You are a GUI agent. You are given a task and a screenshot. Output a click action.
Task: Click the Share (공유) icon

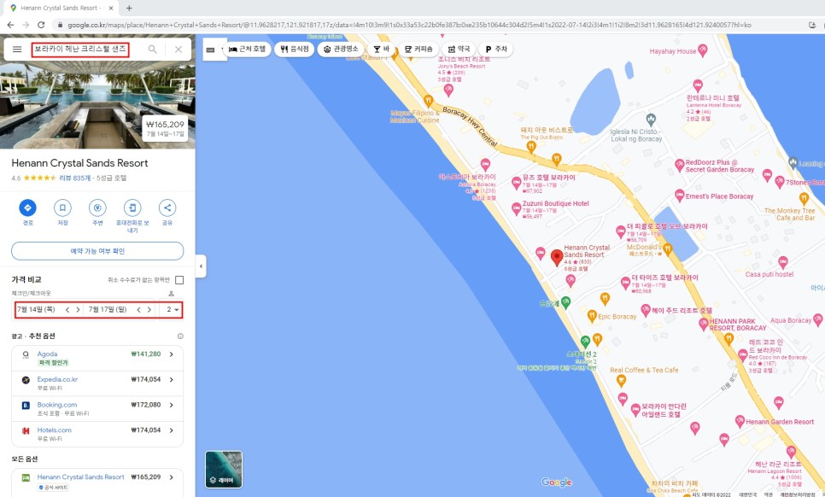tap(167, 208)
